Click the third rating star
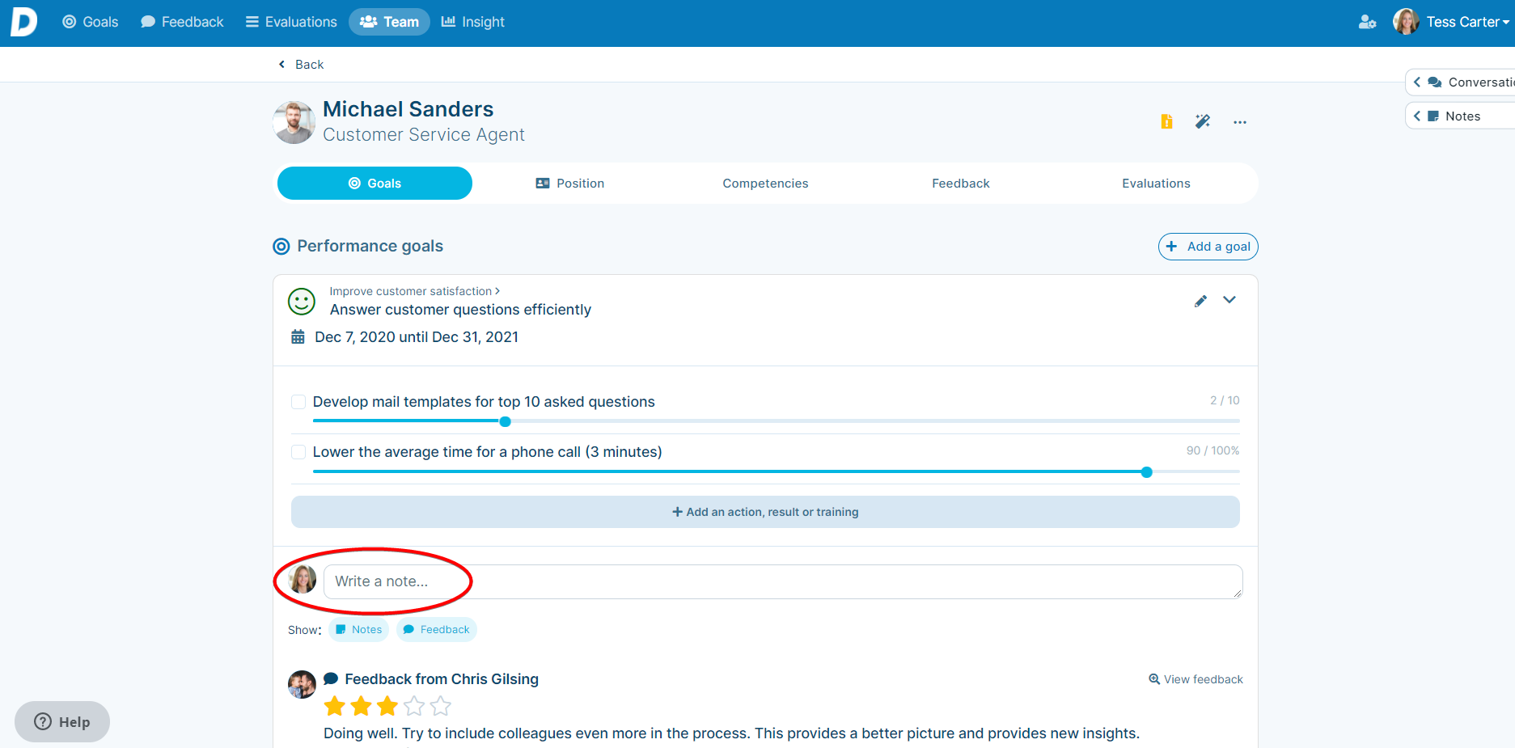The width and height of the screenshot is (1515, 748). coord(387,707)
